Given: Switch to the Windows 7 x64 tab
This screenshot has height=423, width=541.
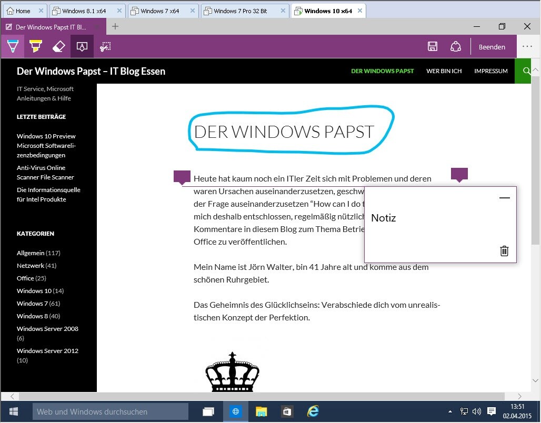Looking at the screenshot, I should pos(160,11).
